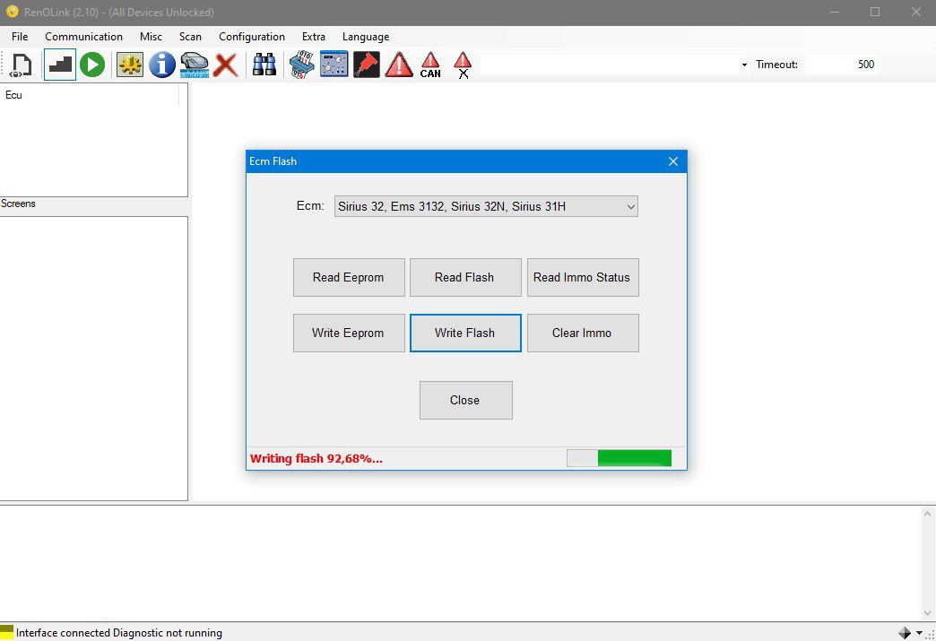Image resolution: width=936 pixels, height=641 pixels.
Task: Click the red X delete icon
Action: 226,65
